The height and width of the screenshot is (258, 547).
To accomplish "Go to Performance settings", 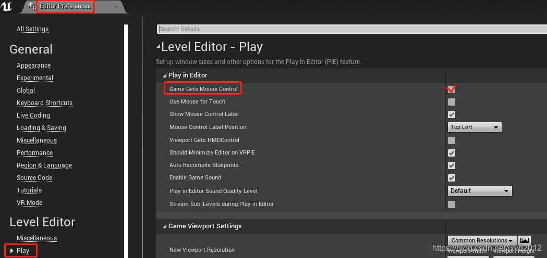I will (34, 153).
